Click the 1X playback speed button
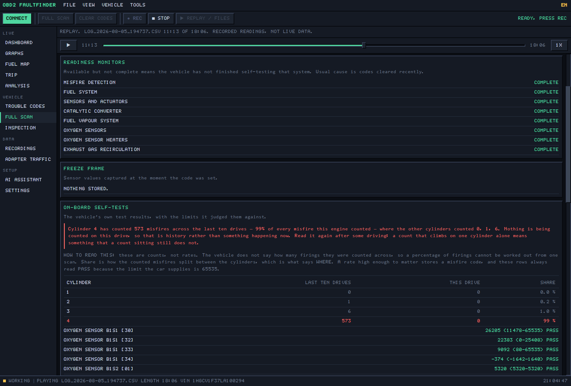The image size is (571, 386). click(559, 45)
